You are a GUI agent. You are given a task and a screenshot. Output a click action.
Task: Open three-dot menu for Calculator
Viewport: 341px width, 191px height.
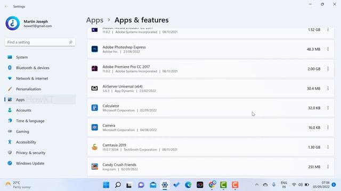tap(328, 108)
